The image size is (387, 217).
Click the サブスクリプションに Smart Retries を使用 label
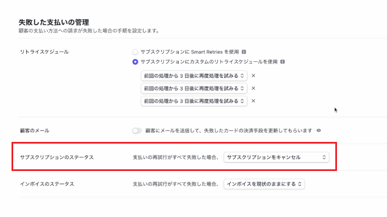pos(190,52)
